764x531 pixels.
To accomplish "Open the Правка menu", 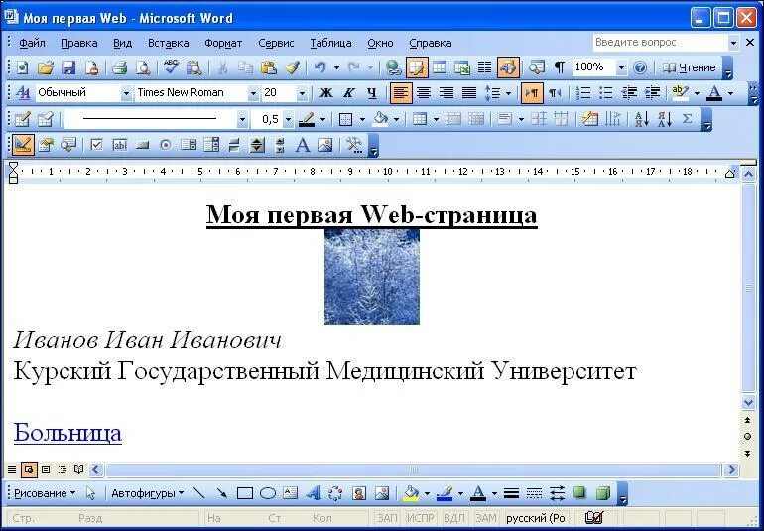I will pyautogui.click(x=79, y=43).
